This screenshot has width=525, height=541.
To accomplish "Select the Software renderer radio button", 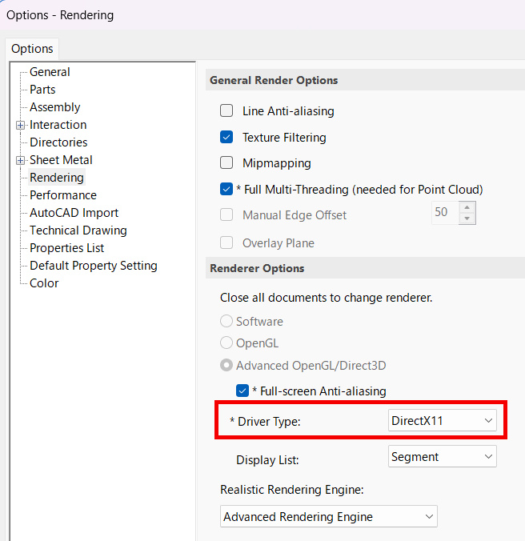I will (226, 321).
